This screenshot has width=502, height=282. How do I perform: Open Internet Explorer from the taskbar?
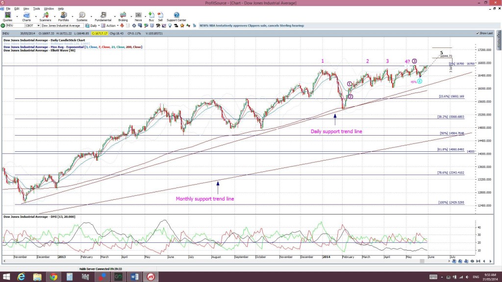[x=21, y=277]
